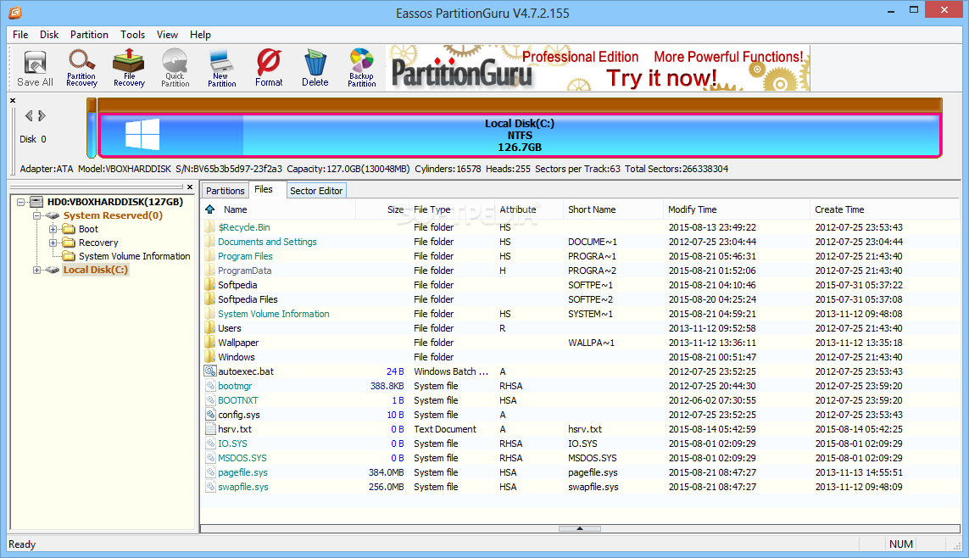
Task: Click the Windows folder icon
Action: point(210,357)
